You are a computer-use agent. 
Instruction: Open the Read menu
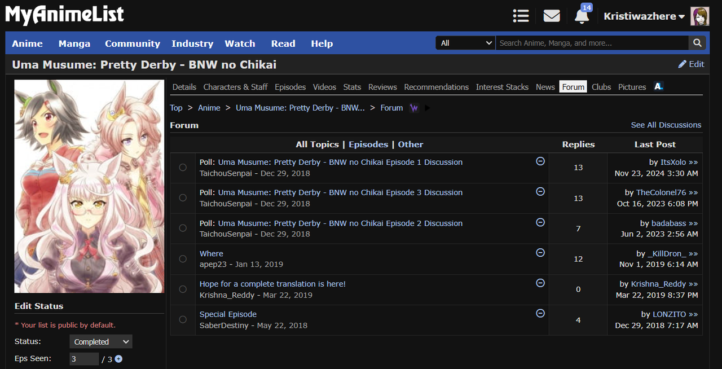283,43
